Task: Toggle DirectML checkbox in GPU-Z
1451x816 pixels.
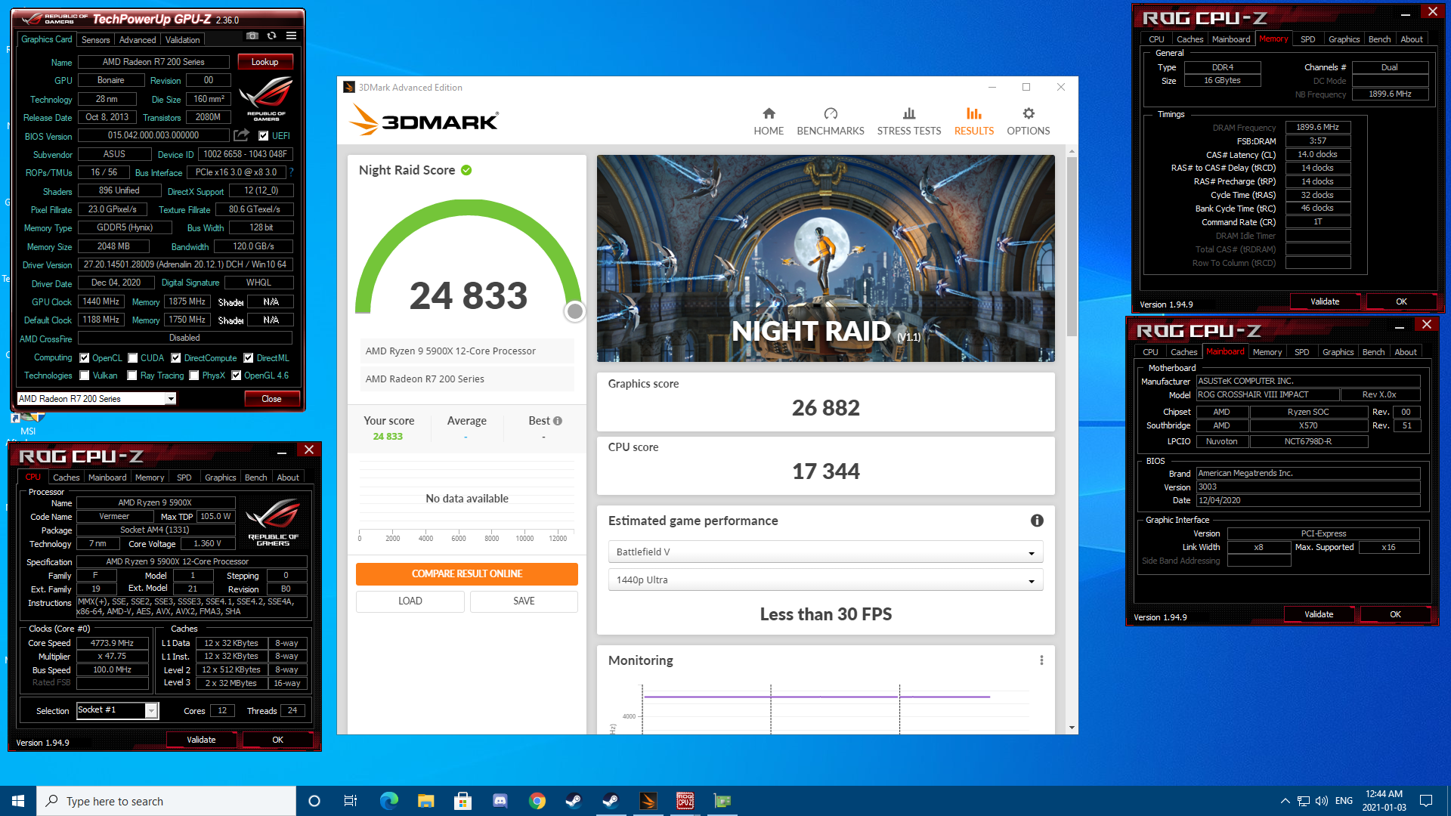Action: tap(249, 358)
